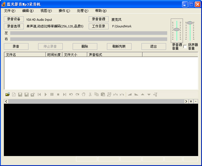202x166 pixels.
Task: Open the 编辑(E) menu
Action: tap(28, 11)
